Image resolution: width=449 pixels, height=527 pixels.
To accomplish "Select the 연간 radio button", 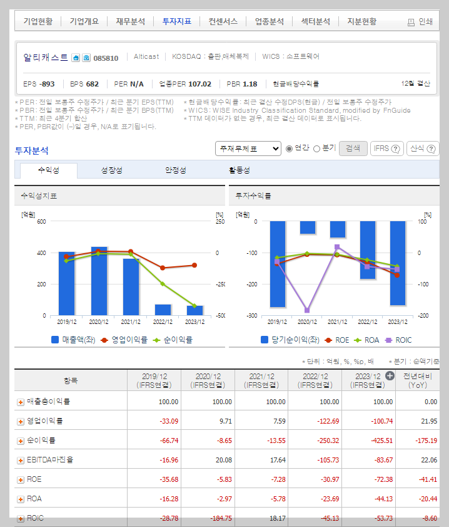I will (x=289, y=149).
